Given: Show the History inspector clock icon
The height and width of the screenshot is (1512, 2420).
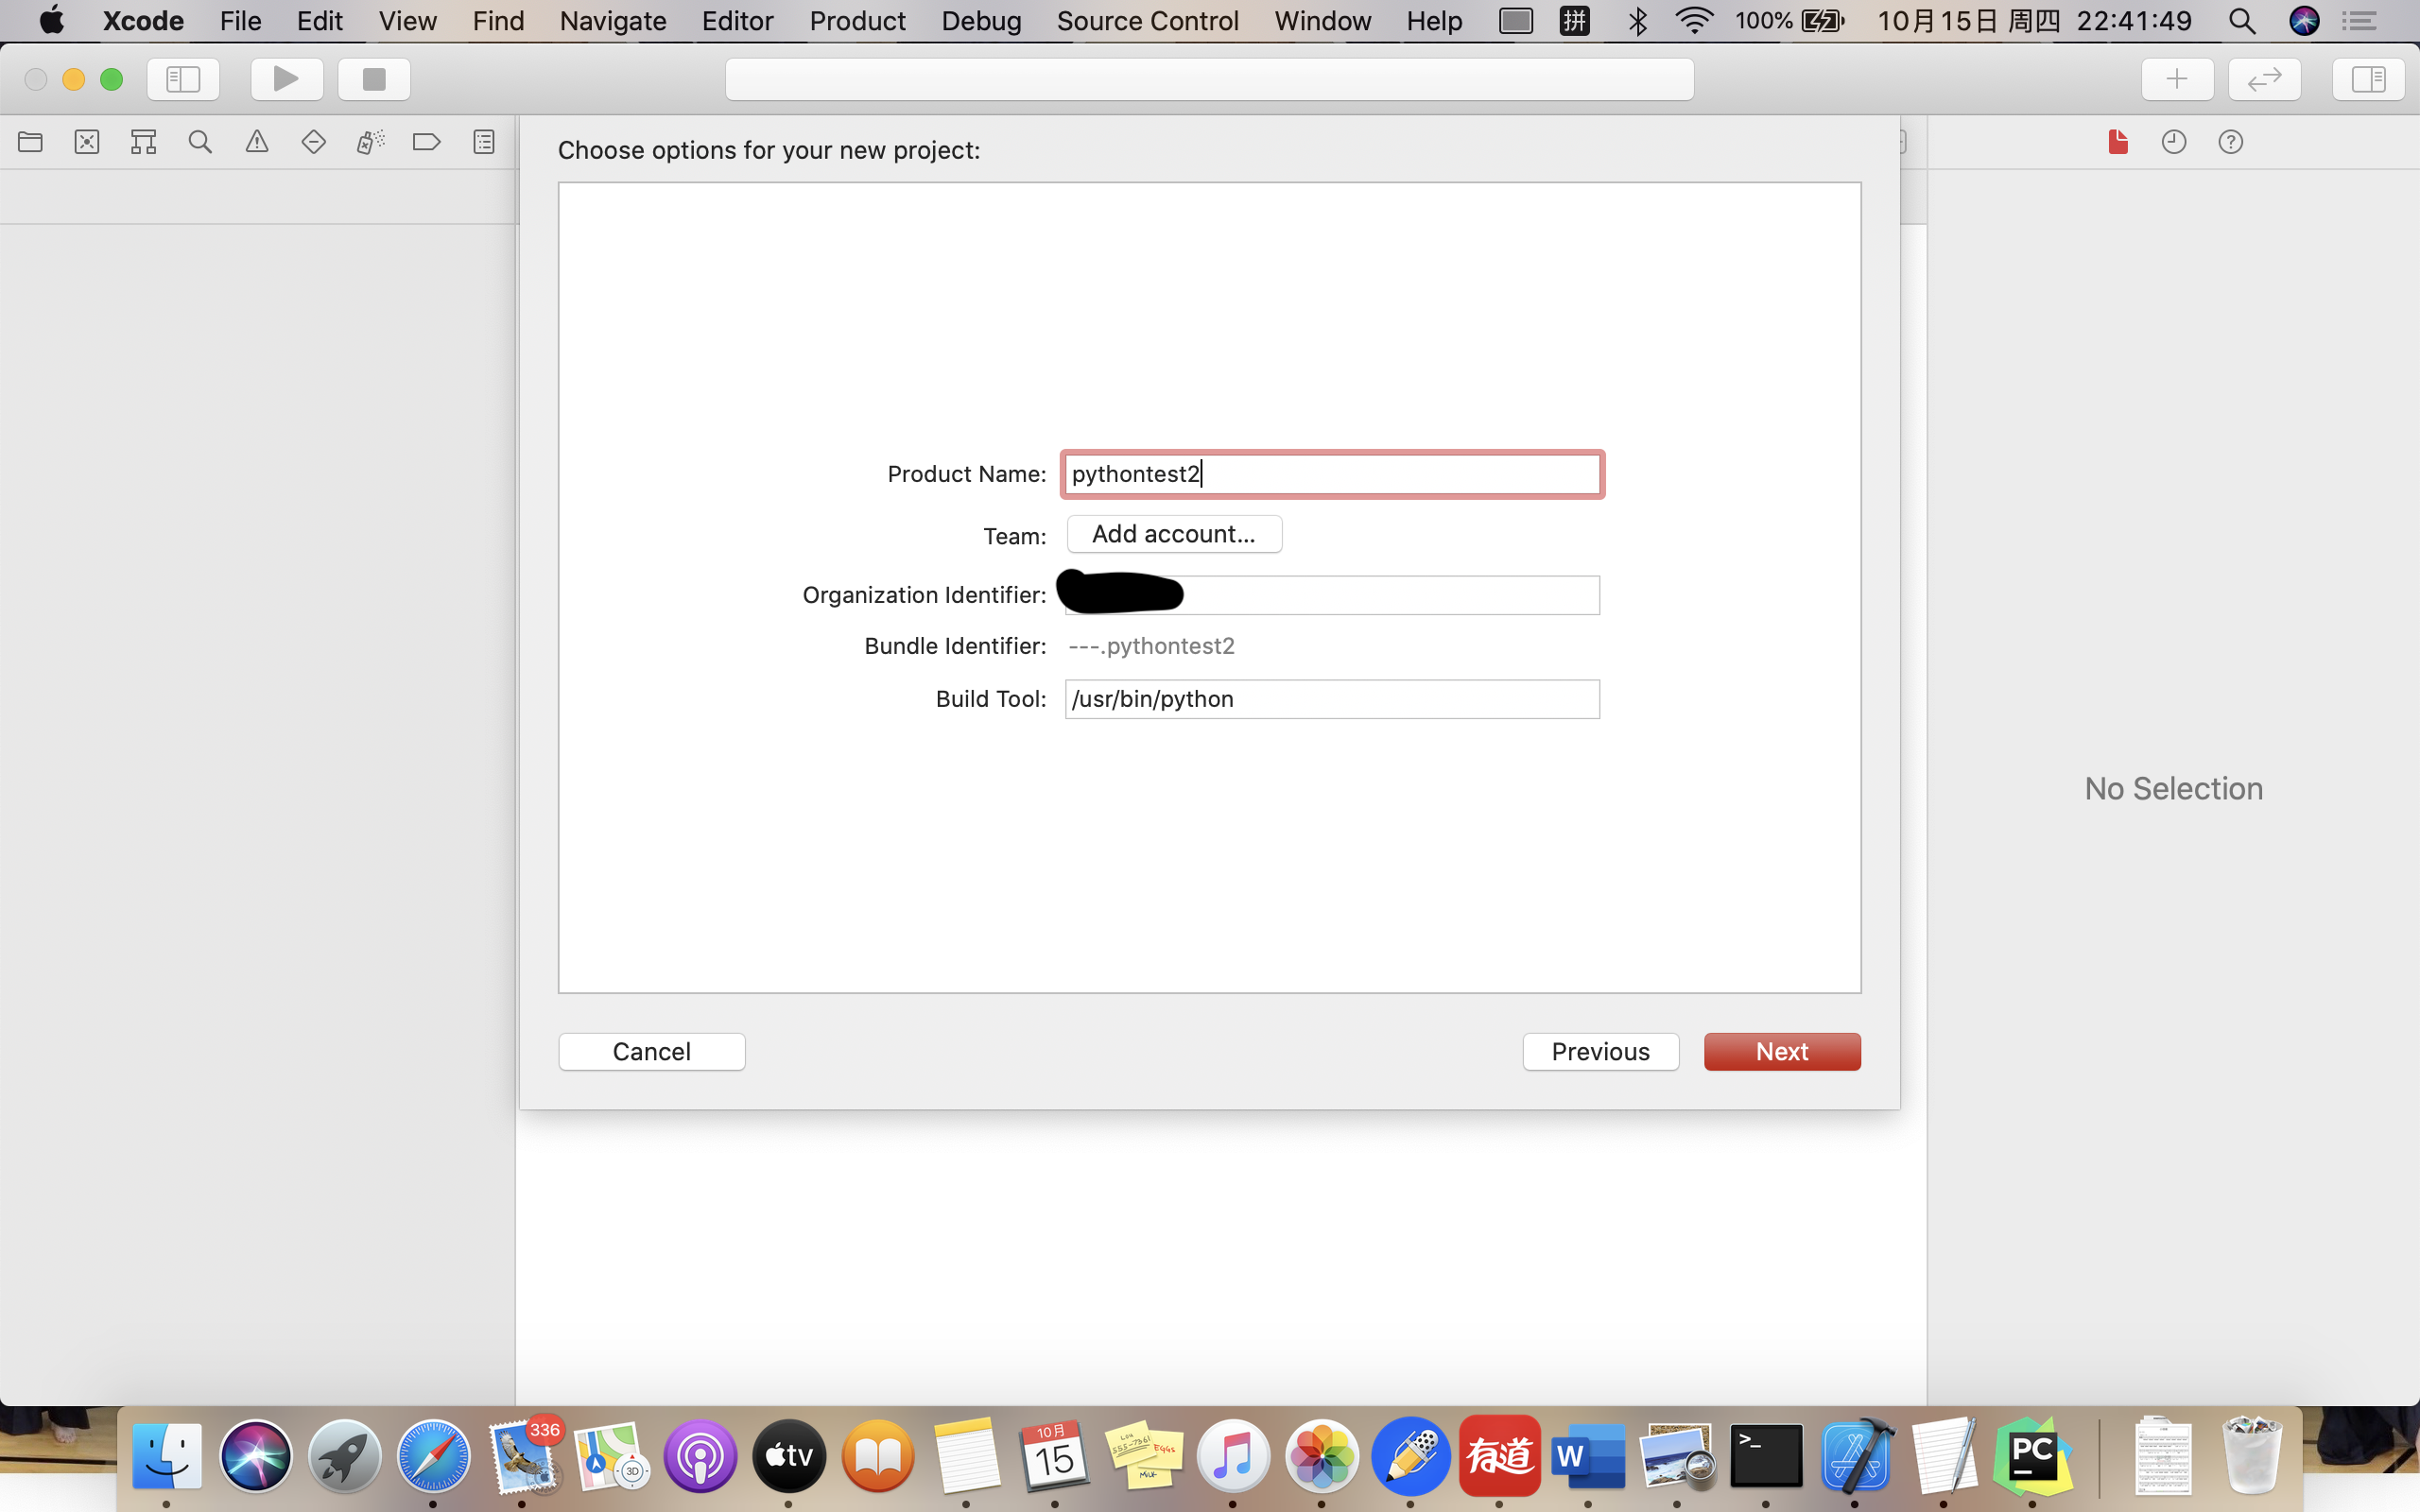Looking at the screenshot, I should [2174, 142].
